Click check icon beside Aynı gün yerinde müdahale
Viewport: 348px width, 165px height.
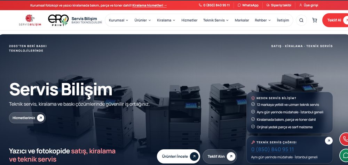click(x=253, y=112)
